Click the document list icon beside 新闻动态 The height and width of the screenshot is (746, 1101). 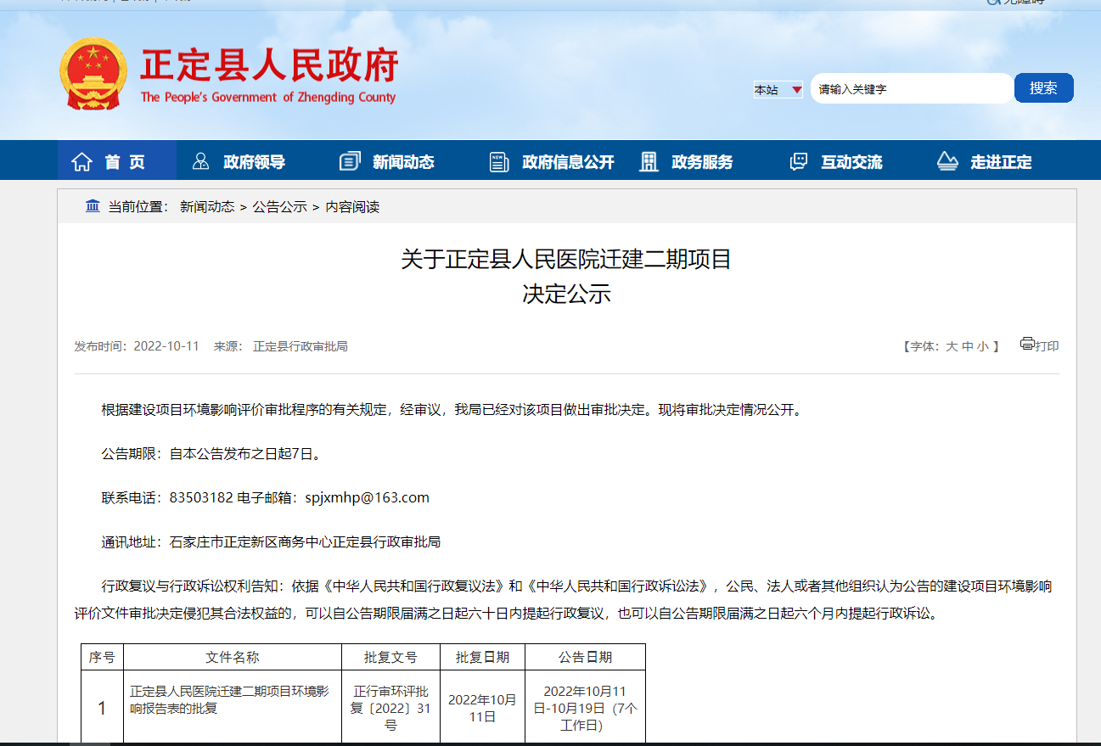tap(350, 161)
